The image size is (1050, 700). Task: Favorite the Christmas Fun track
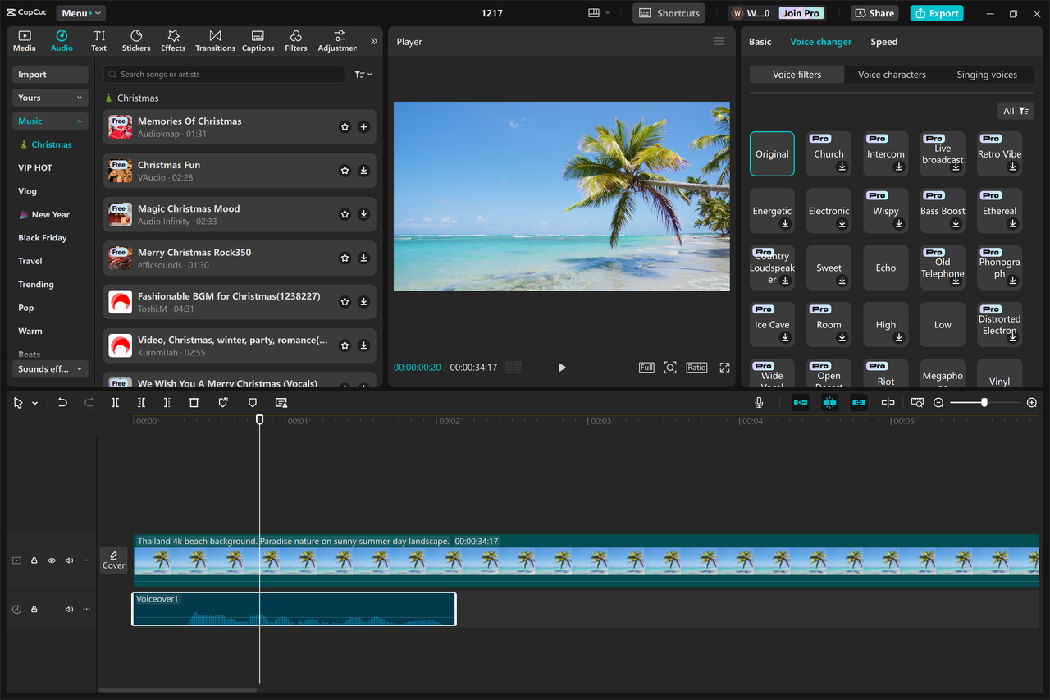coord(345,171)
